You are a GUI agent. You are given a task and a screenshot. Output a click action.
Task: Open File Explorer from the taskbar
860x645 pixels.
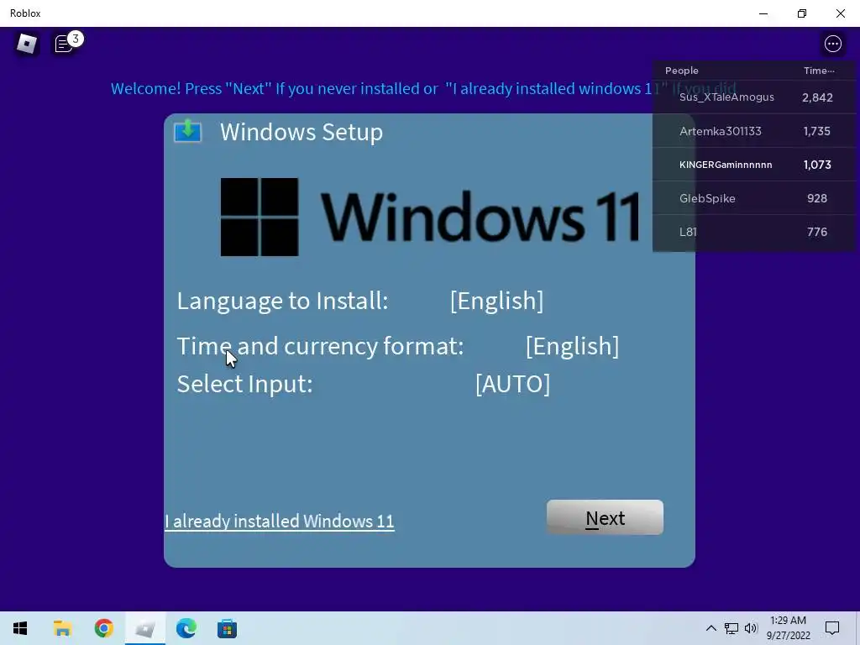(x=62, y=628)
